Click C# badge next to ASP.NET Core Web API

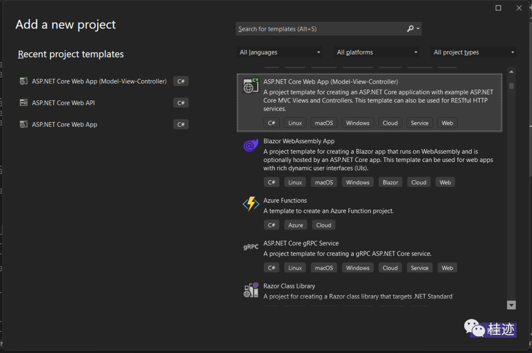181,103
